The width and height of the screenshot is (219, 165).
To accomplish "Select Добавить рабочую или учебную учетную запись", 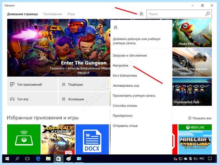I will coord(137,41).
